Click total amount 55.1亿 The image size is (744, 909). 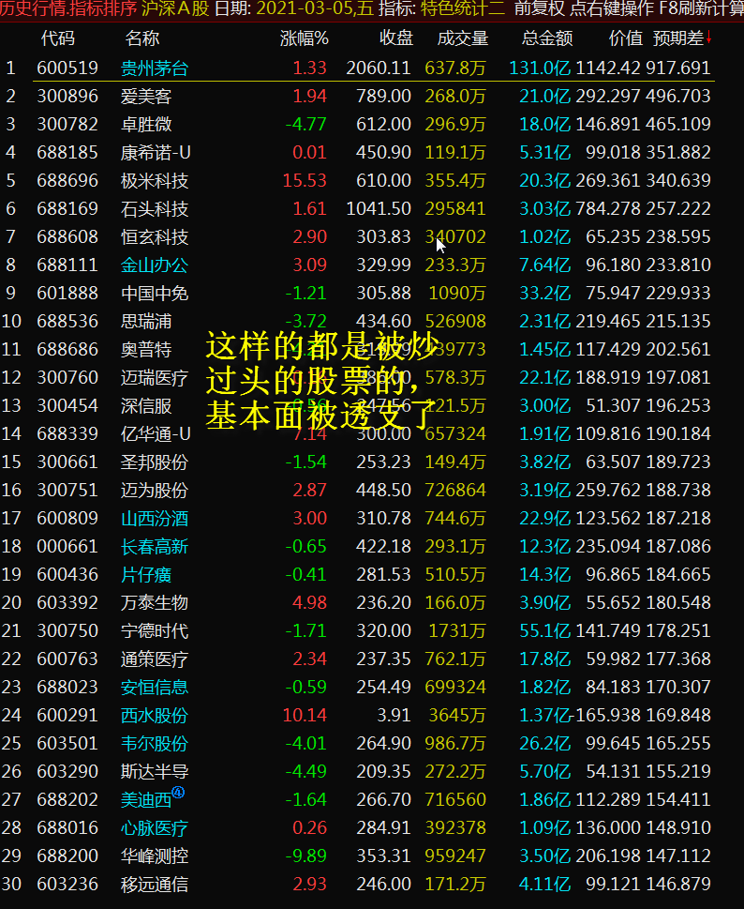click(544, 630)
